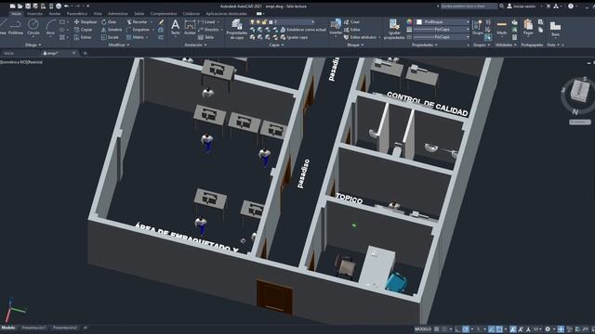
Task: Open the Administrar ribbon tab
Action: (118, 14)
